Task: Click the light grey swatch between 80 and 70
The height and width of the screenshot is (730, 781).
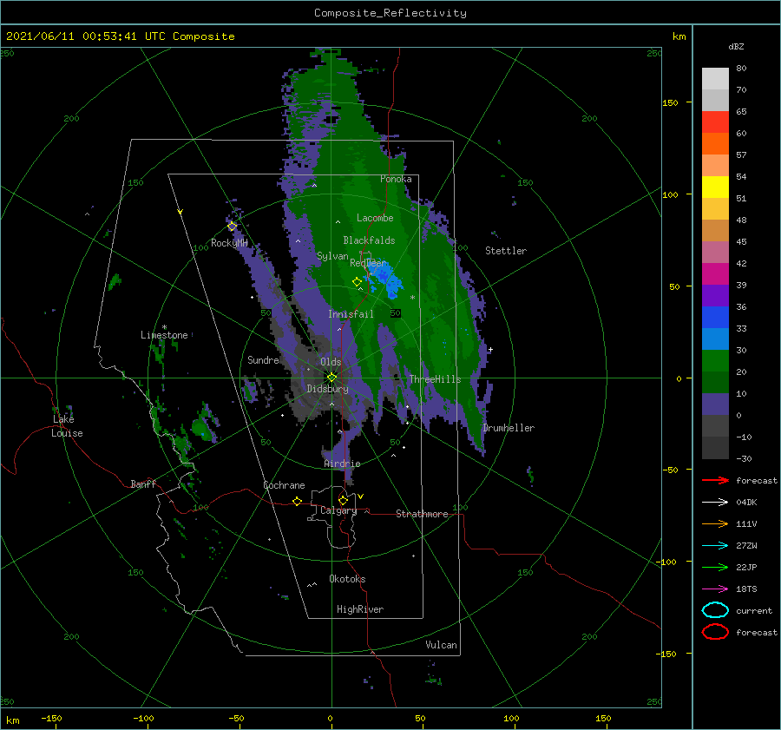Action: click(x=715, y=78)
